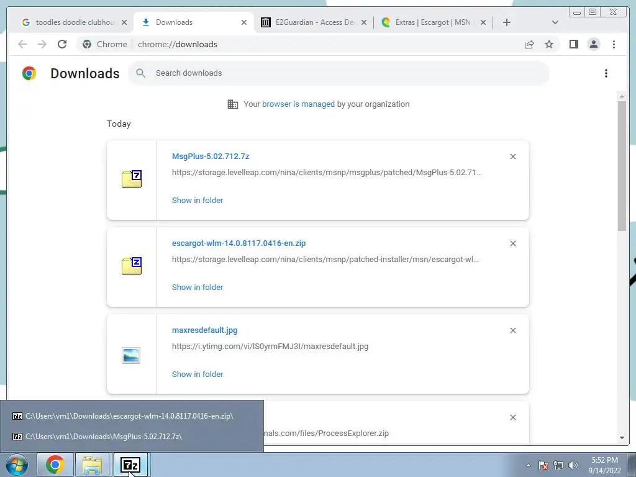Screen dimensions: 636x477
Task: Click the 7-Zip taskbar button
Action: pyautogui.click(x=130, y=465)
